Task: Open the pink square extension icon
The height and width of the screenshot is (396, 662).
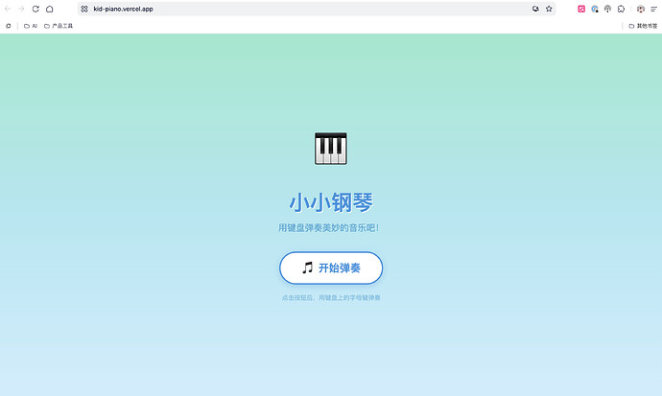Action: pos(581,9)
